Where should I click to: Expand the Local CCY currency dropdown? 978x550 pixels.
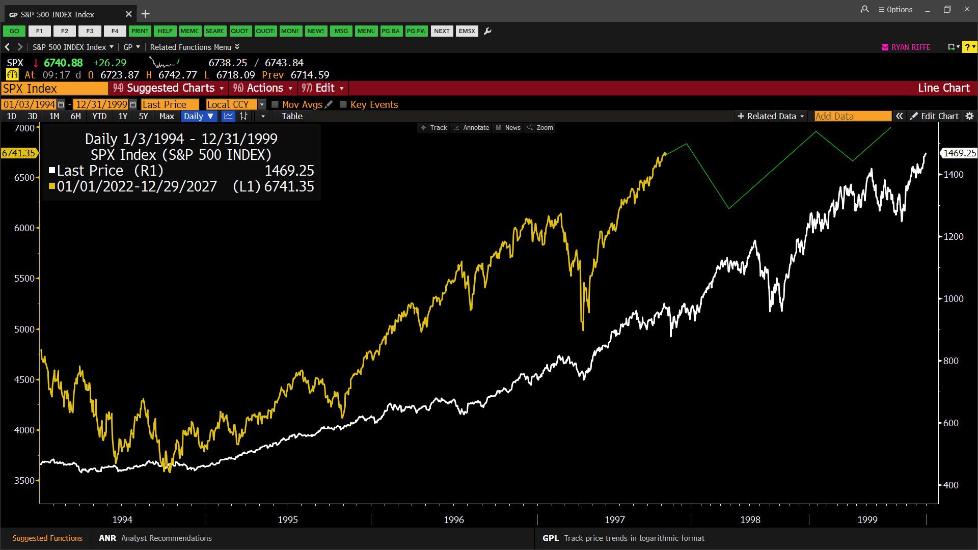pos(262,104)
